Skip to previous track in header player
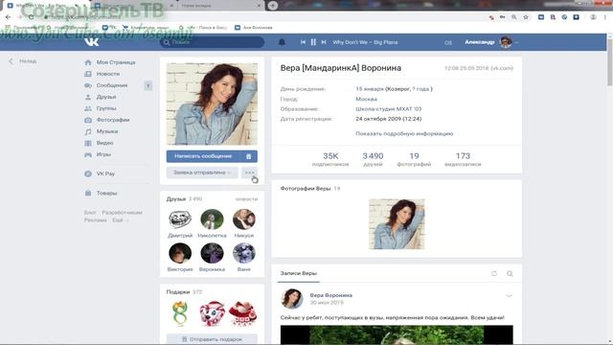The height and width of the screenshot is (345, 613). tap(303, 42)
